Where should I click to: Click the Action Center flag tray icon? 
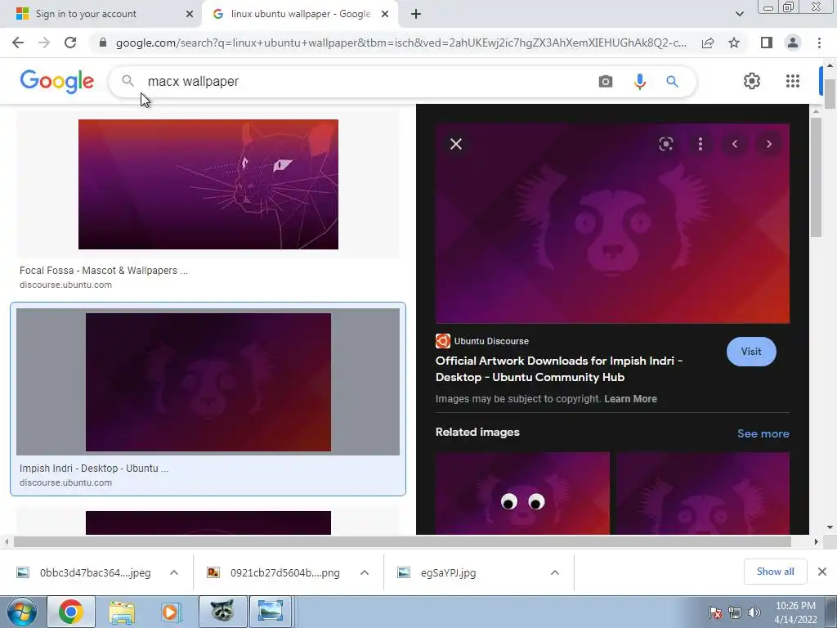tap(715, 612)
